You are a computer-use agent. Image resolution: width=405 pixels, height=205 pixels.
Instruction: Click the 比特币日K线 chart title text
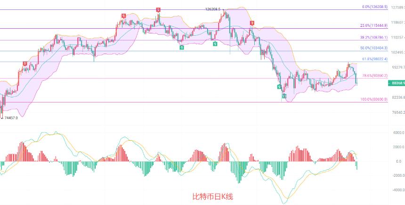coord(213,197)
